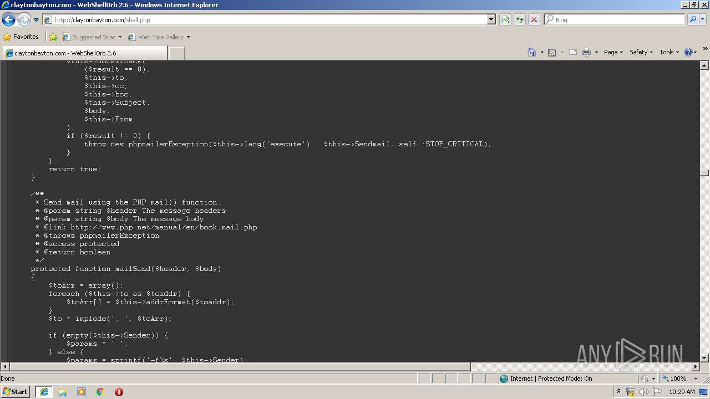Open the Safety menu
The image size is (710, 399).
click(641, 52)
